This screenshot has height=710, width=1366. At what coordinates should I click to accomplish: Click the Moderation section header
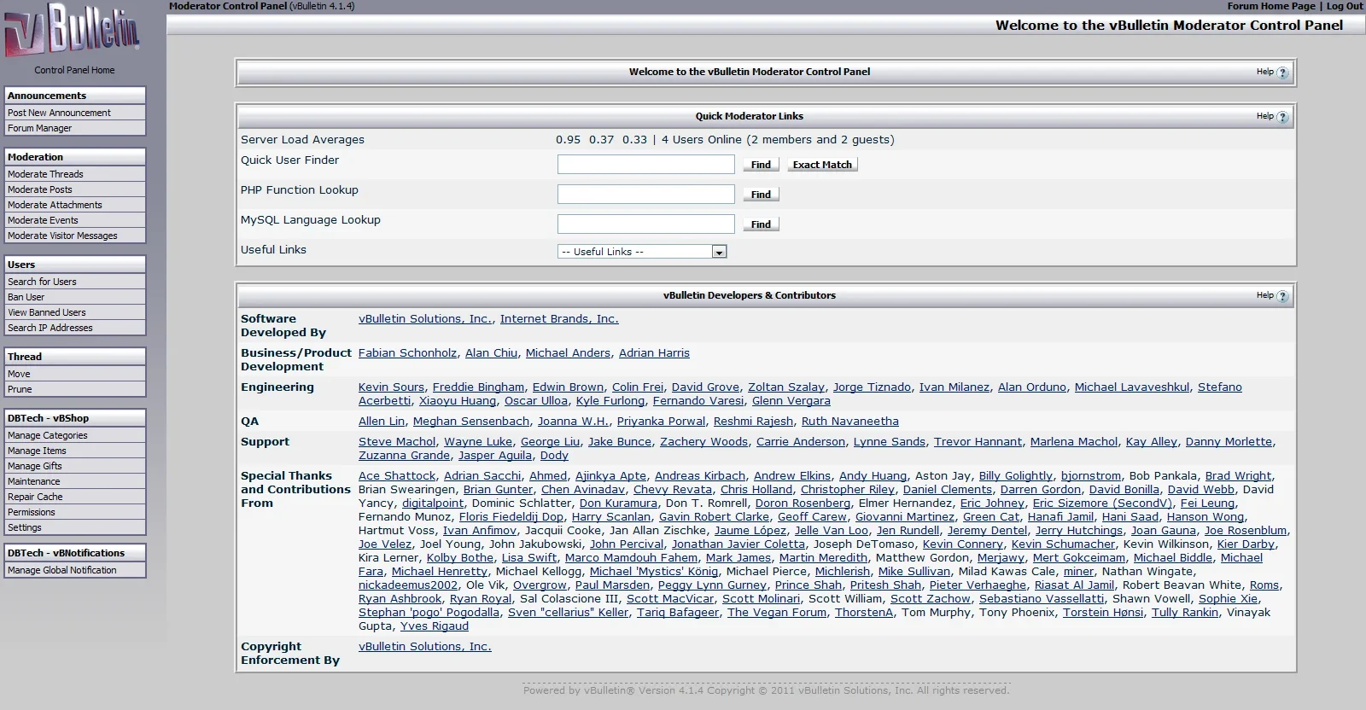pos(75,157)
